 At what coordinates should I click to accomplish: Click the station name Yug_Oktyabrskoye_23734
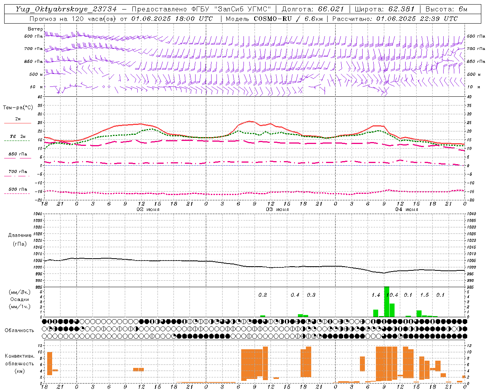point(66,9)
